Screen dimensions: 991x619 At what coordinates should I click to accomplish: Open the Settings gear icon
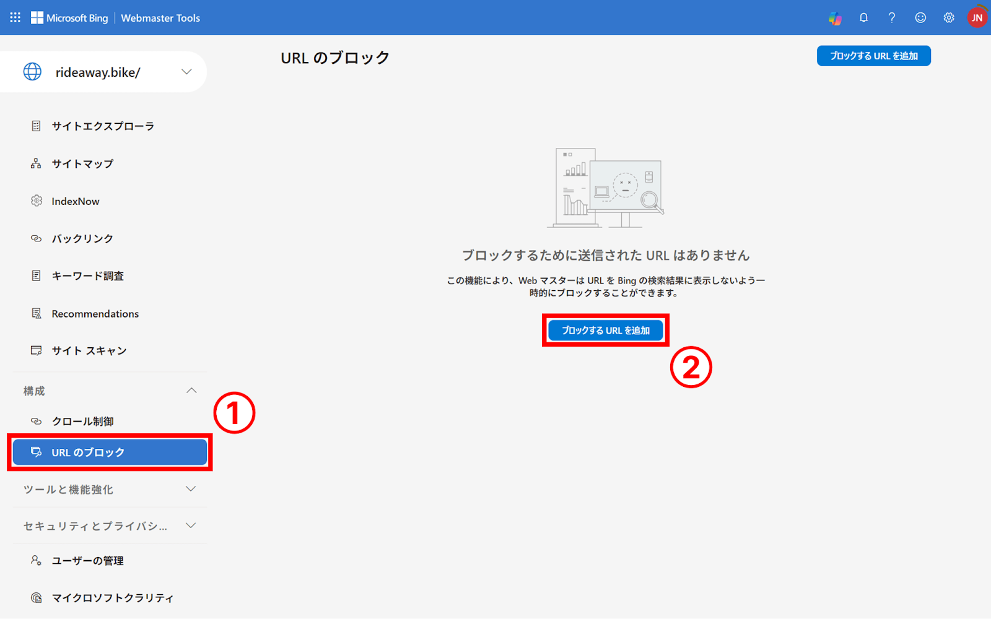coord(948,18)
